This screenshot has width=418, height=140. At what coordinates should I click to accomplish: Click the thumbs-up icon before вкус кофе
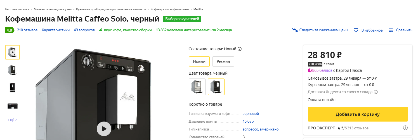[x=101, y=30]
